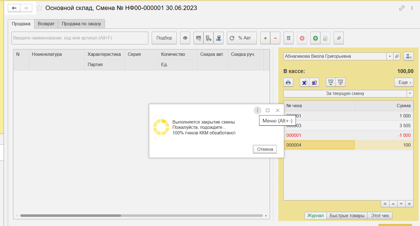Click the barcode search icon

point(198,38)
